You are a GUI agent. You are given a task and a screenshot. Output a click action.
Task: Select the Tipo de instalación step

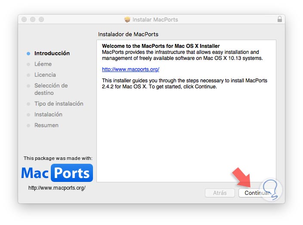[x=59, y=104]
